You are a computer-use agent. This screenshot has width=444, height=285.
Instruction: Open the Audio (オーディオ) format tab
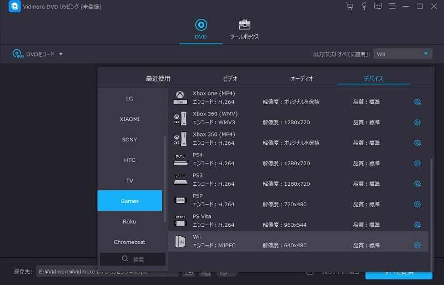click(302, 79)
